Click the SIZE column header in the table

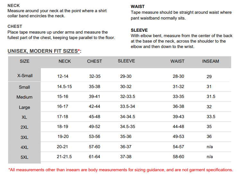point(24,61)
